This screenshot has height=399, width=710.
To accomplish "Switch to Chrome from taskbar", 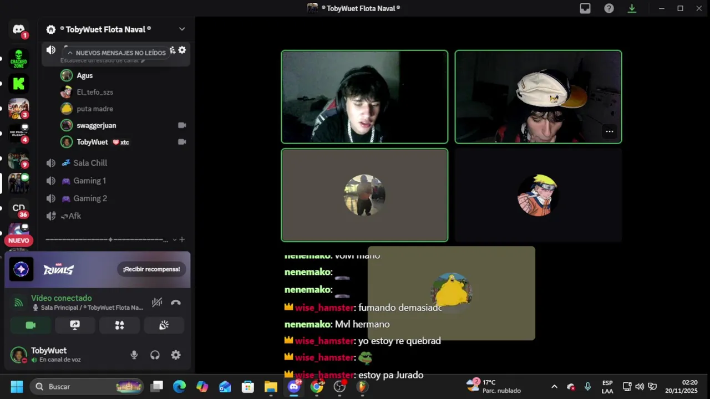I will [x=317, y=386].
